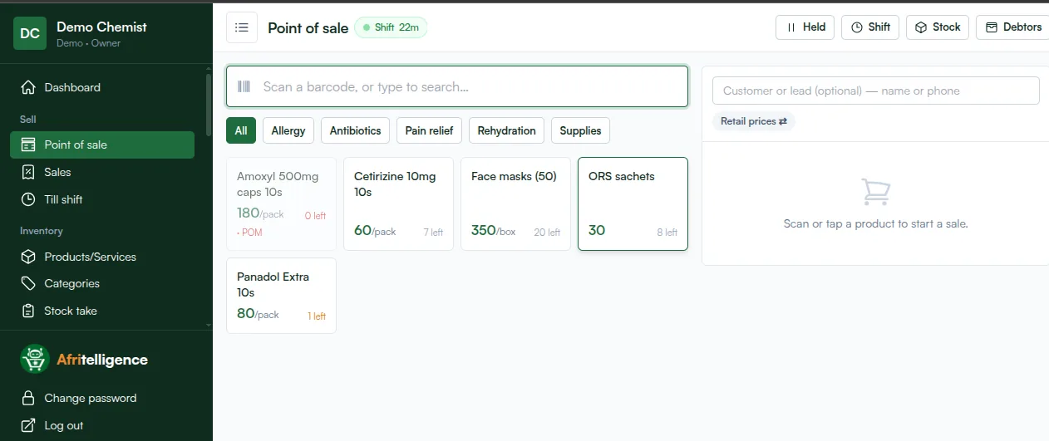Filter products by Antibiotics

coord(355,130)
